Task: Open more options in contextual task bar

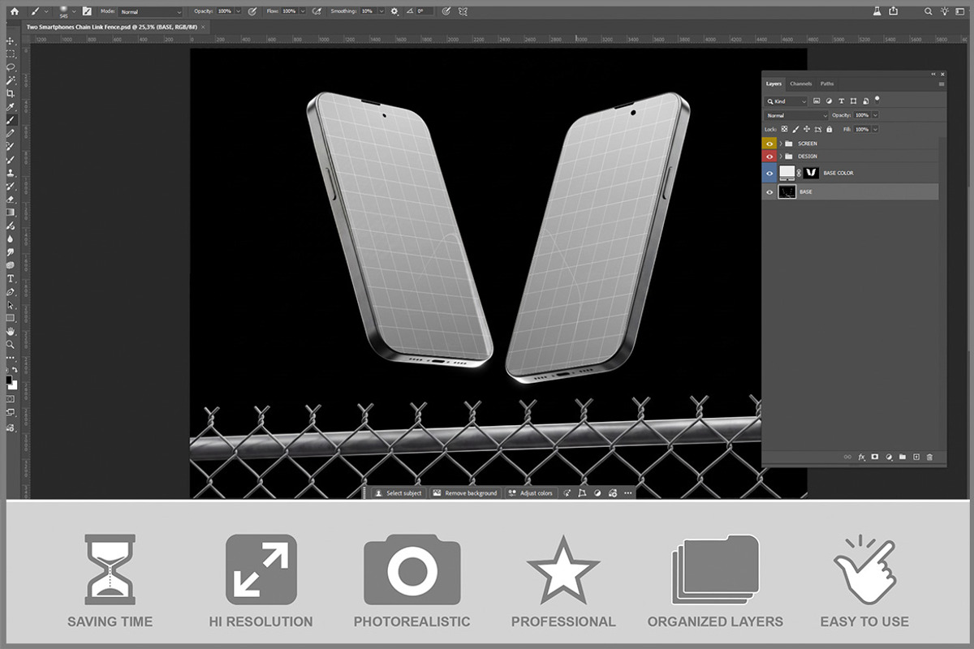Action: pyautogui.click(x=627, y=493)
